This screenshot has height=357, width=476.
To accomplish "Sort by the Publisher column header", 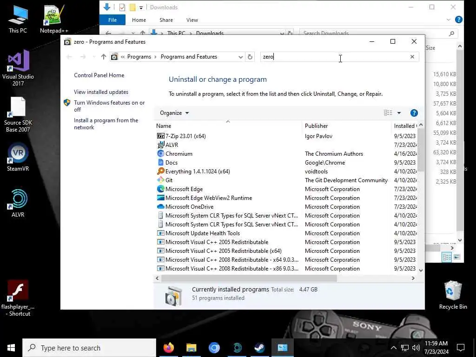I will (346, 126).
